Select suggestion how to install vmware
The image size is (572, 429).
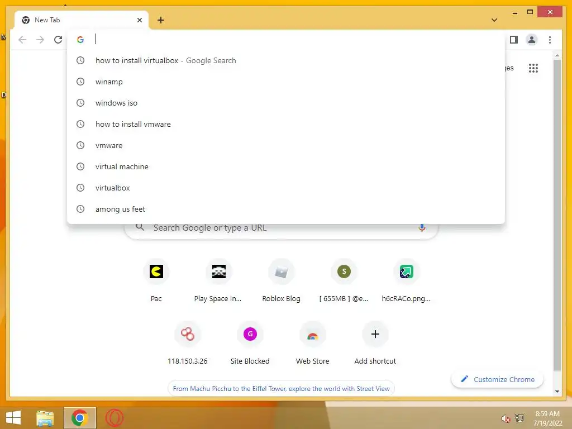click(286, 124)
